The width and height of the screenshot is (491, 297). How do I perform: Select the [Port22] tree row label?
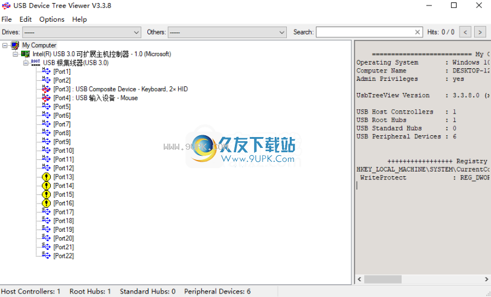point(63,256)
